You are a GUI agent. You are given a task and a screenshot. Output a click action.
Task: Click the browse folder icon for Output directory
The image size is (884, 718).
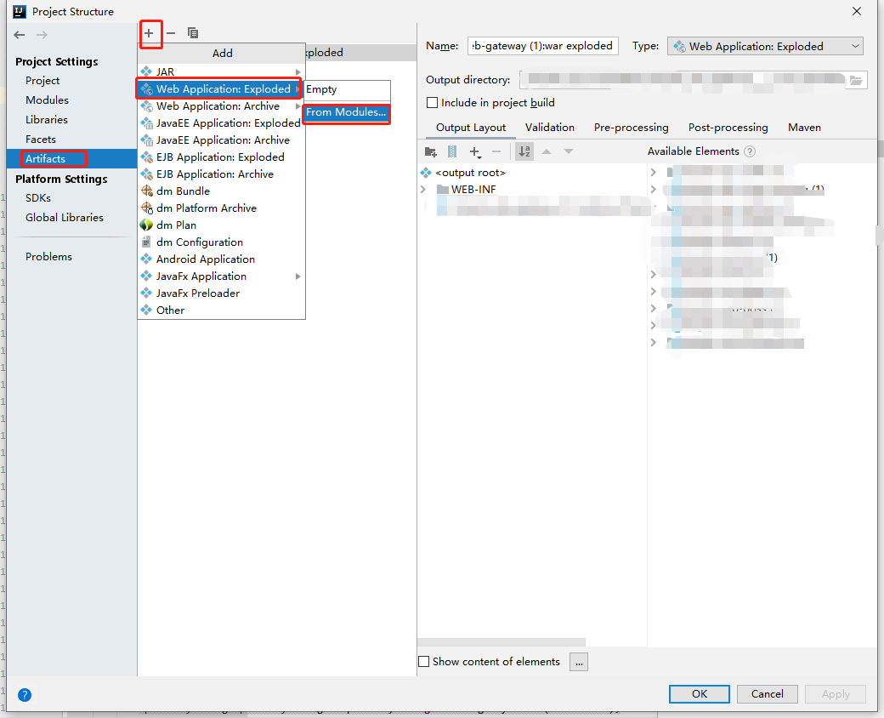pyautogui.click(x=856, y=80)
